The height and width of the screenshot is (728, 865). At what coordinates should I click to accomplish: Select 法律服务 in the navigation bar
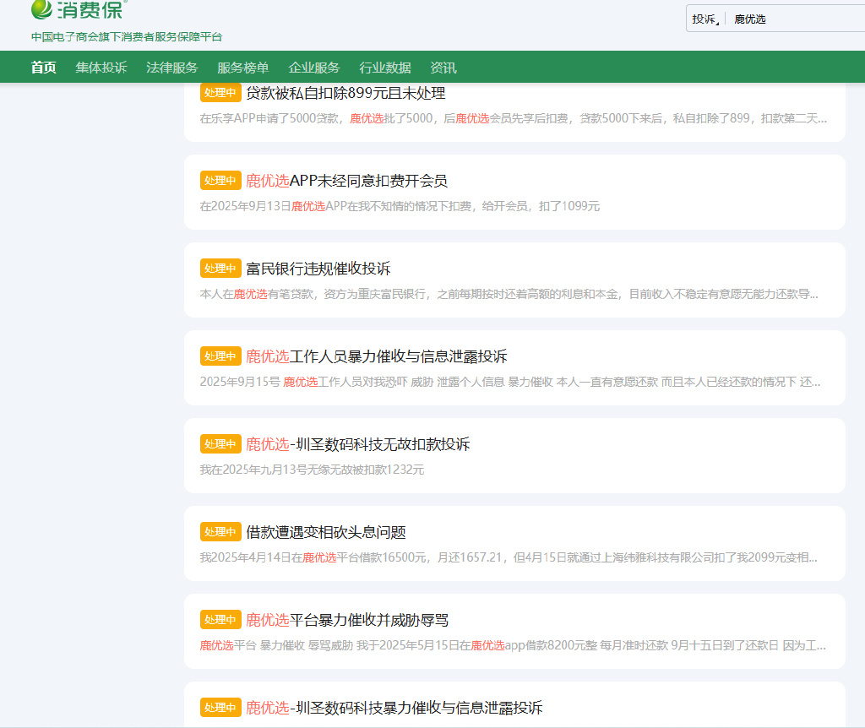(x=172, y=68)
